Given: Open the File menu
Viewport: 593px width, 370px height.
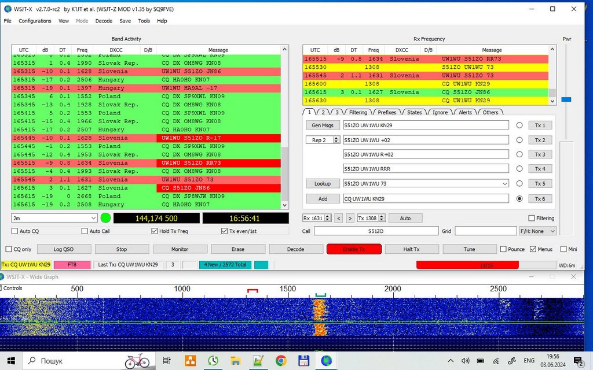Looking at the screenshot, I should tap(8, 21).
